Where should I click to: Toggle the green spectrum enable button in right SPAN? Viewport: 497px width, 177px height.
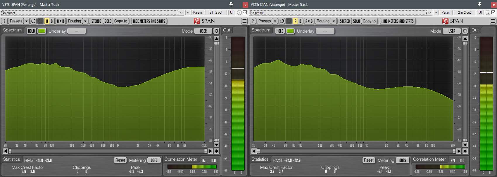coord(290,31)
